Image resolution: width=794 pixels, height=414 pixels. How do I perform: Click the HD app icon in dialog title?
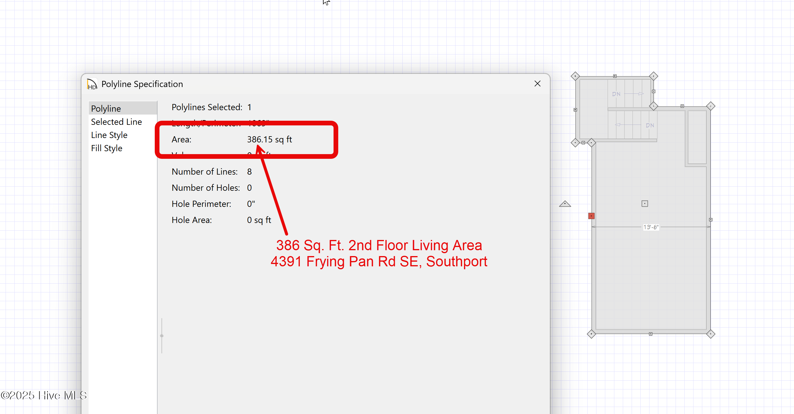click(x=92, y=84)
